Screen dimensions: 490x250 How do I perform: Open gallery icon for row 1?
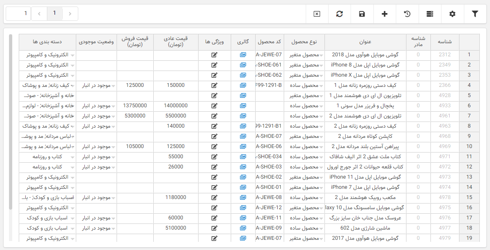[243, 55]
